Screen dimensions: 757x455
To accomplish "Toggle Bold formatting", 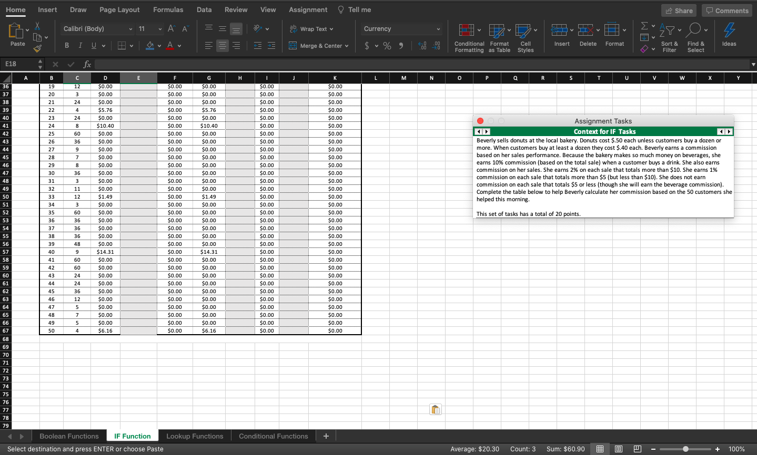I will (x=67, y=46).
